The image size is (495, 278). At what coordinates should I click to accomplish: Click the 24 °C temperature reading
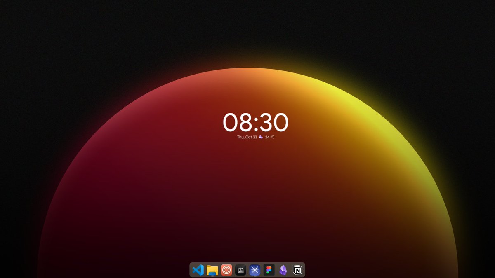[x=270, y=137]
